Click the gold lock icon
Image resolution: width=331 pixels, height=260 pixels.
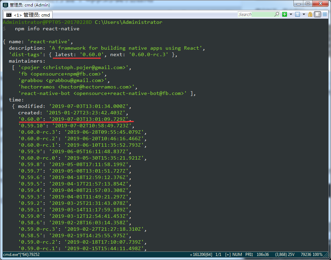point(310,14)
